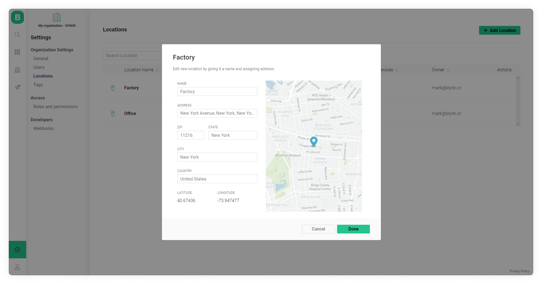Open Users settings menu item
The image size is (542, 284).
[x=39, y=67]
